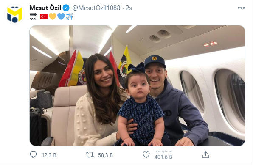253x165 pixels.
Task: Like the tweet with the heart icon
Action: (146, 155)
